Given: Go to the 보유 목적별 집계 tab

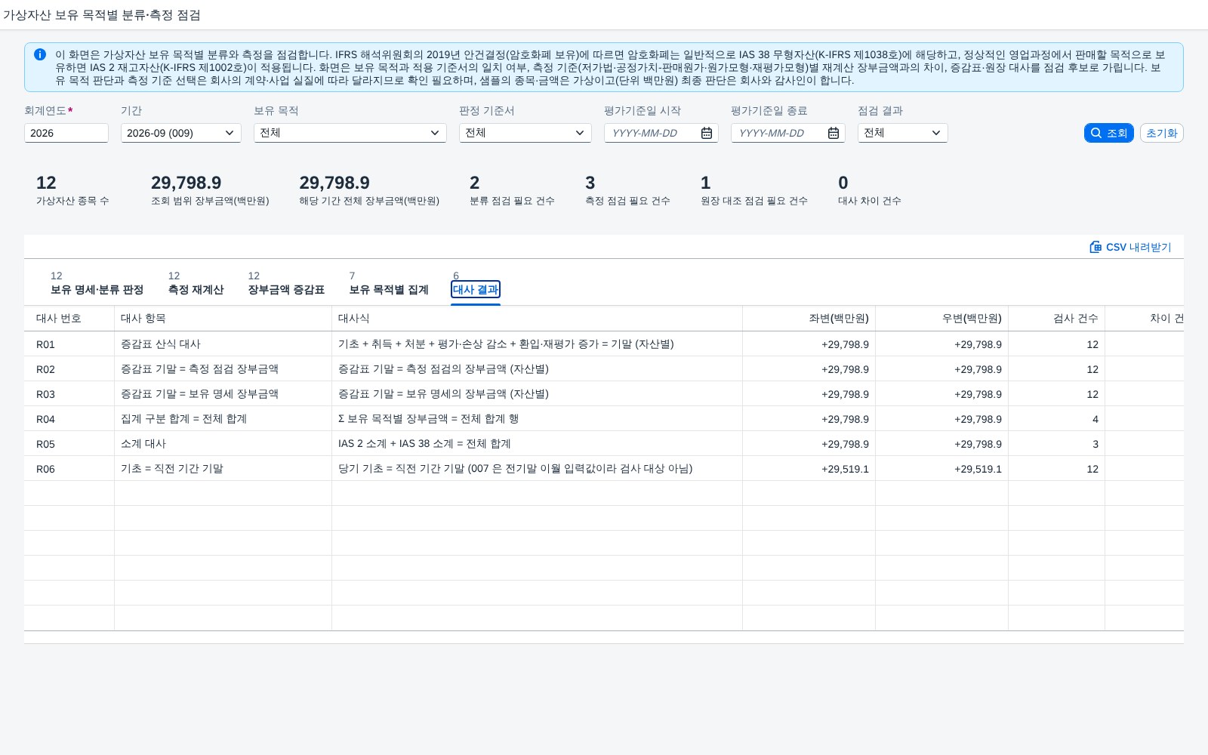Looking at the screenshot, I should (388, 284).
